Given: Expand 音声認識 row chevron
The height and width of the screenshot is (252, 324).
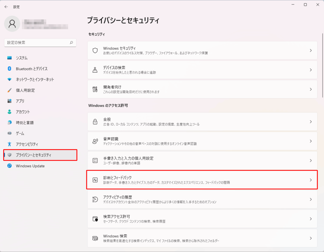Looking at the screenshot, I should pyautogui.click(x=311, y=141).
